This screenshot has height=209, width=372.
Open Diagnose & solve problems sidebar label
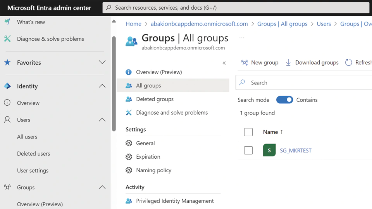coord(50,39)
